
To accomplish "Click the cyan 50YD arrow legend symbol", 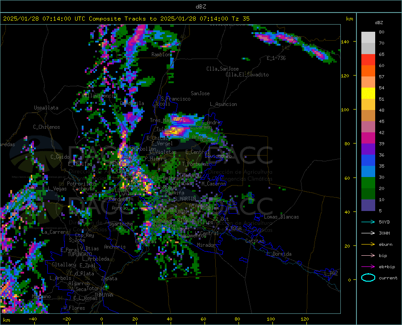I will point(368,222).
